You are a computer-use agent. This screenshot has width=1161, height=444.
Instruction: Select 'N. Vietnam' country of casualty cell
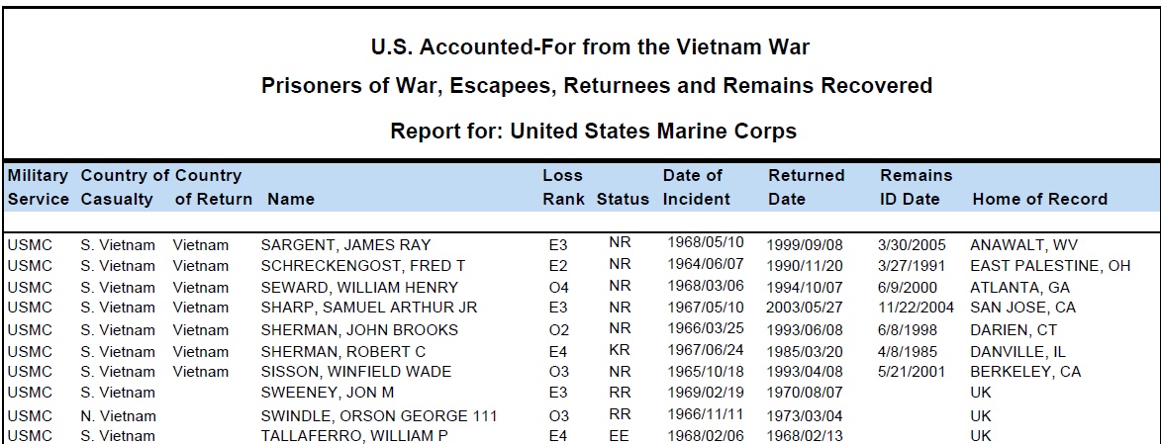pos(118,415)
